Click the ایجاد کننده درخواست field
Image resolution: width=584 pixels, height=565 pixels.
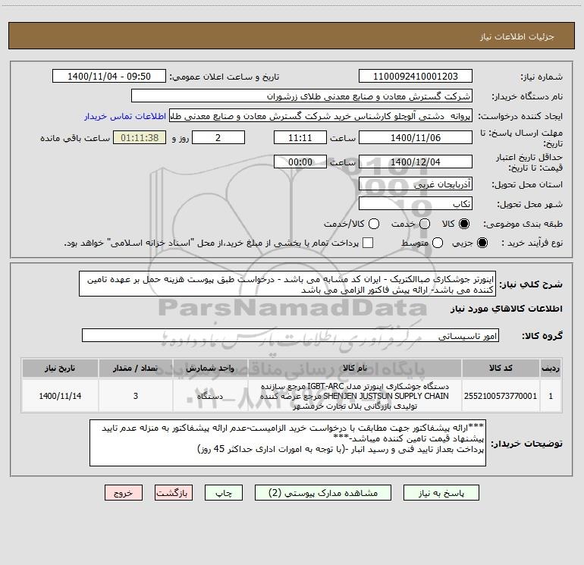point(321,116)
